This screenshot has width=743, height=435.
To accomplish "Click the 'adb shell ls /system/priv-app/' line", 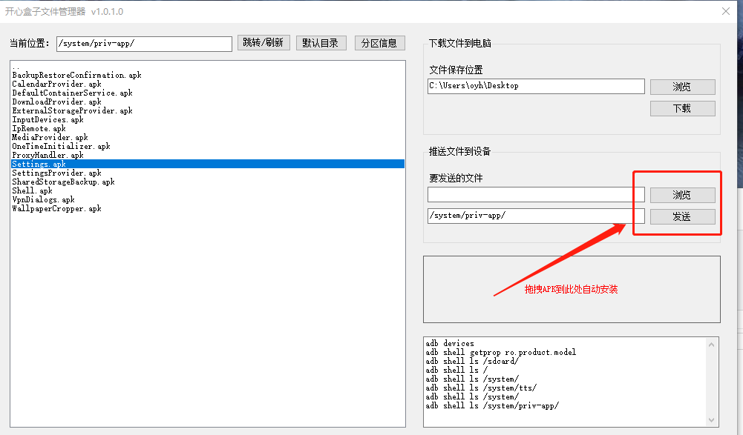I will pyautogui.click(x=492, y=406).
